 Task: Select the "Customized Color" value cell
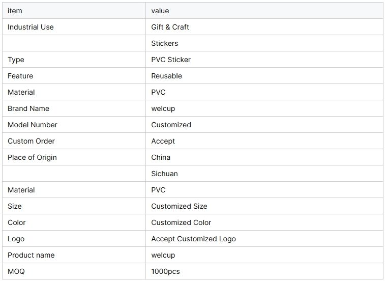coord(181,222)
